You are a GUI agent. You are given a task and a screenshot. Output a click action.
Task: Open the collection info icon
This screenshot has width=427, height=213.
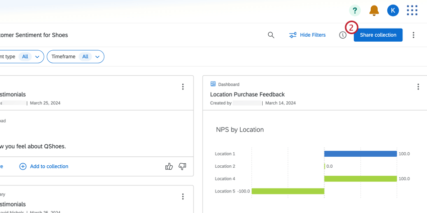pyautogui.click(x=343, y=35)
